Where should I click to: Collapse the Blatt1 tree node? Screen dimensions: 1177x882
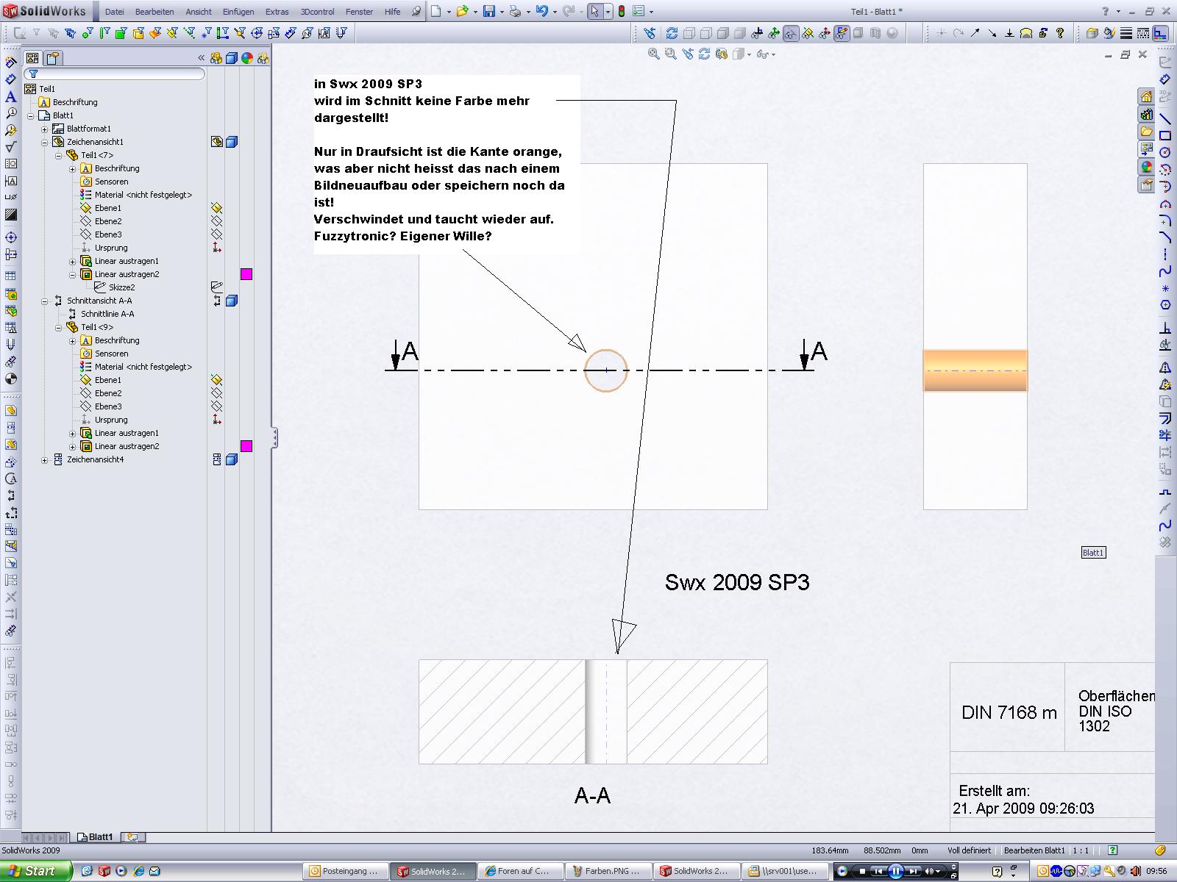click(x=31, y=116)
